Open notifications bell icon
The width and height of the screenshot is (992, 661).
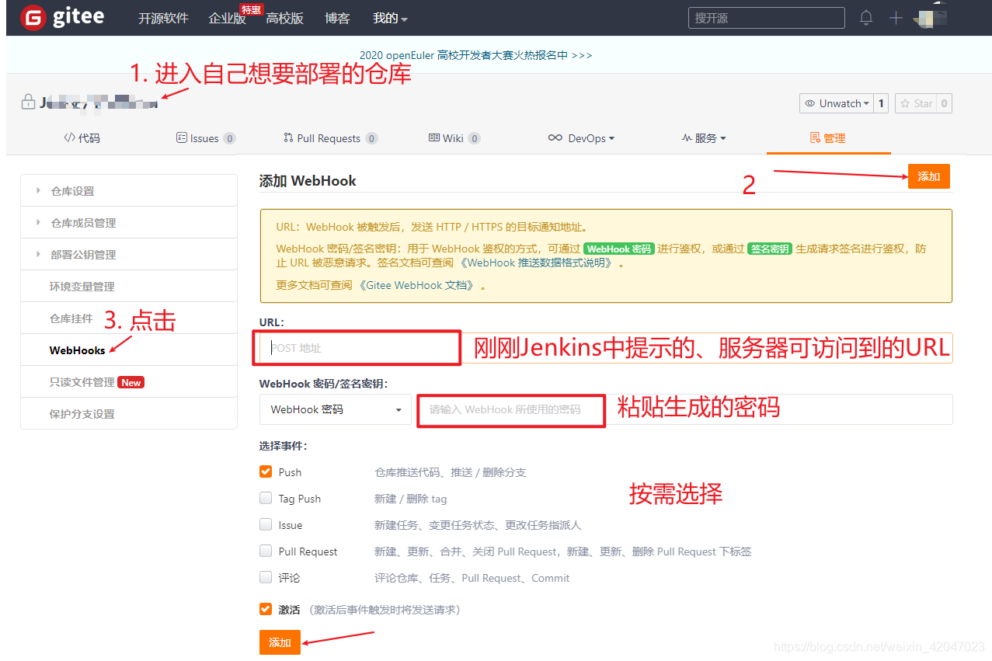(866, 17)
